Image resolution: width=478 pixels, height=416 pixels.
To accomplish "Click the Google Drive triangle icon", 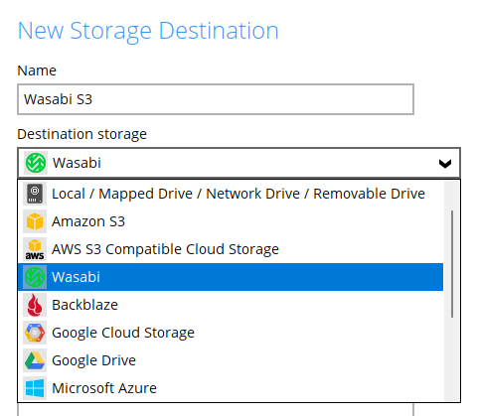I will coord(35,360).
